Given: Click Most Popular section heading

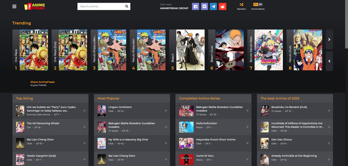Looking at the screenshot, I should (108, 98).
